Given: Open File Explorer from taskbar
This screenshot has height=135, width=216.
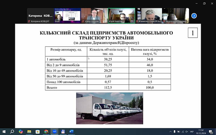Looking at the screenshot, I should (x=29, y=132).
